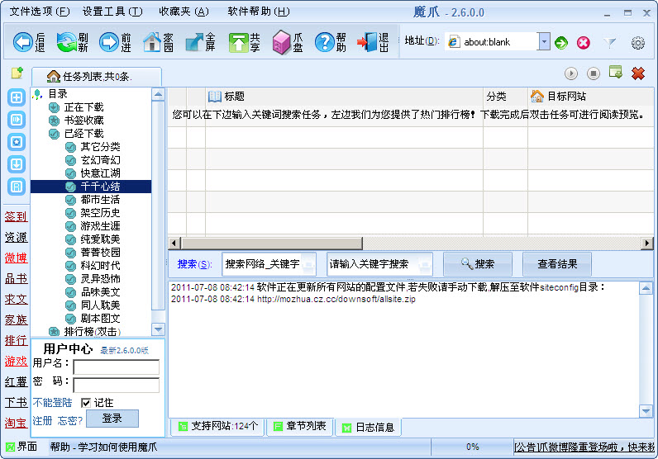
Task: Open the 爪盘 toolbar icon
Action: click(288, 42)
